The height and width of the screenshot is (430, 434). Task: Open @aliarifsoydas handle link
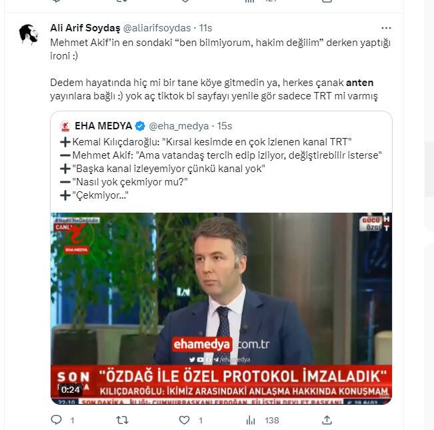[157, 28]
